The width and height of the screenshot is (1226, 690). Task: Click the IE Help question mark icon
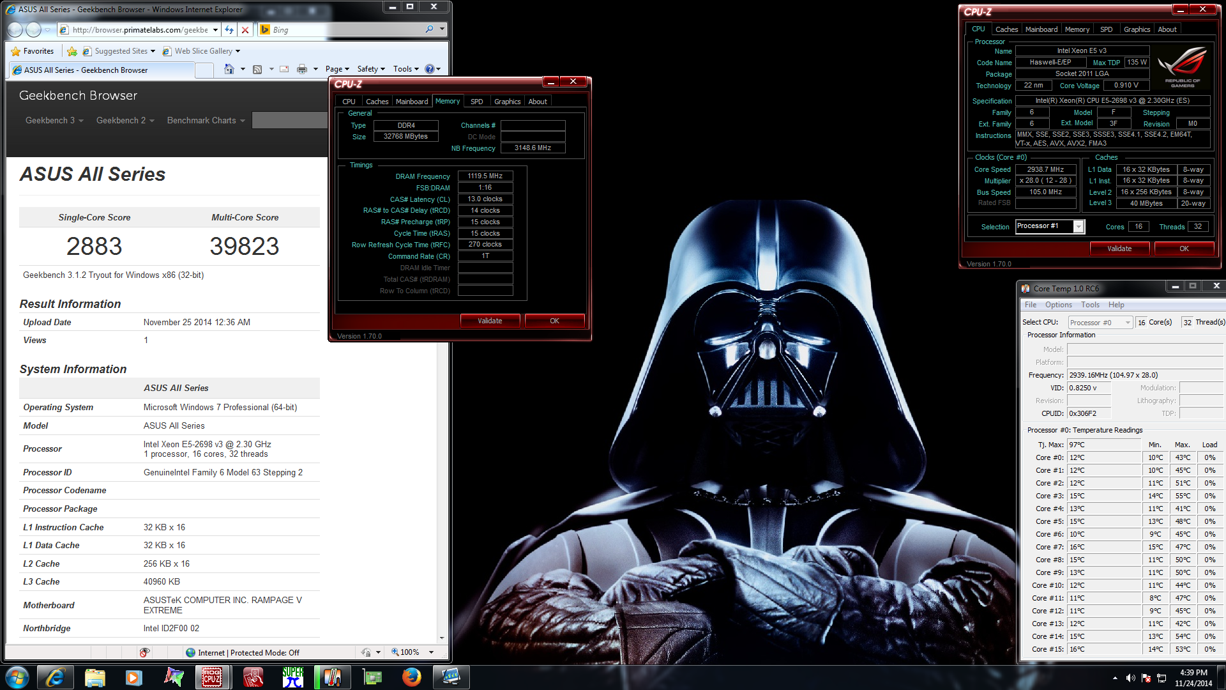[x=430, y=69]
